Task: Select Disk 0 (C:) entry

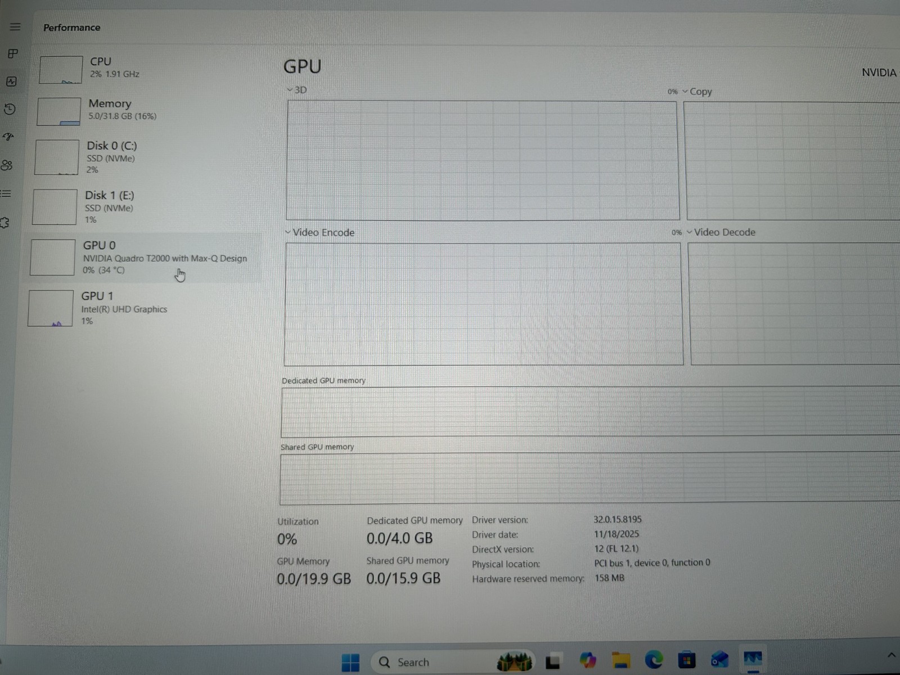Action: (146, 157)
